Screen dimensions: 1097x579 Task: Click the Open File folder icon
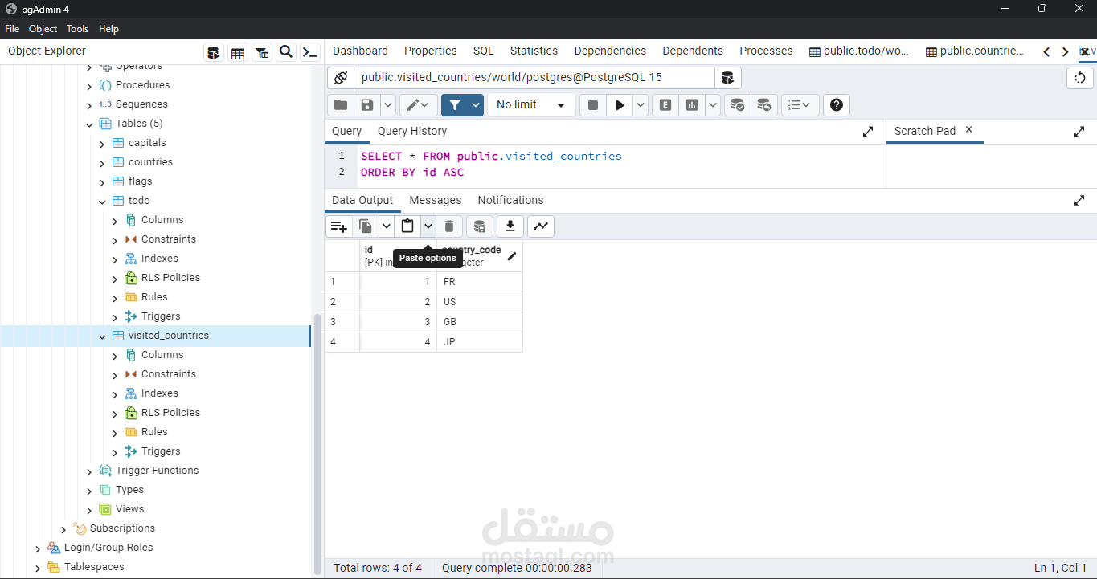click(341, 104)
